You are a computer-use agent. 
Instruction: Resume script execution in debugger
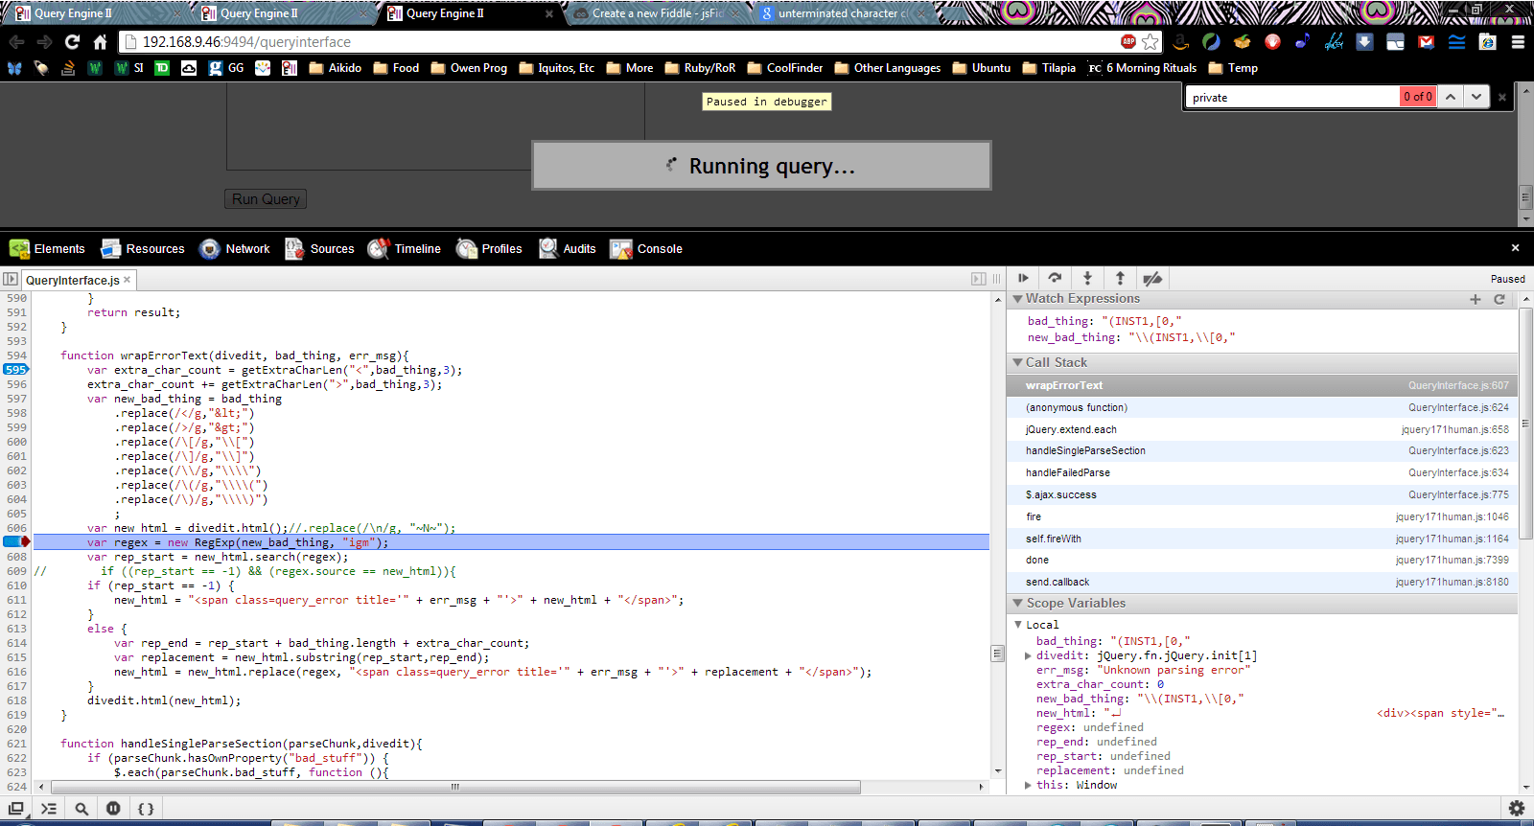click(1023, 278)
